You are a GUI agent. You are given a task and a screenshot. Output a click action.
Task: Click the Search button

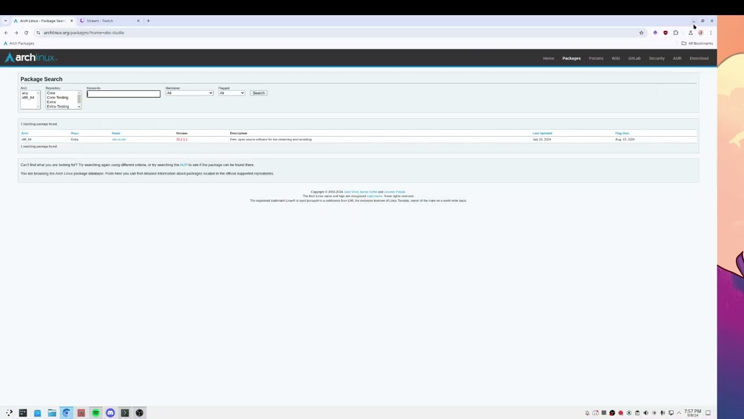259,93
